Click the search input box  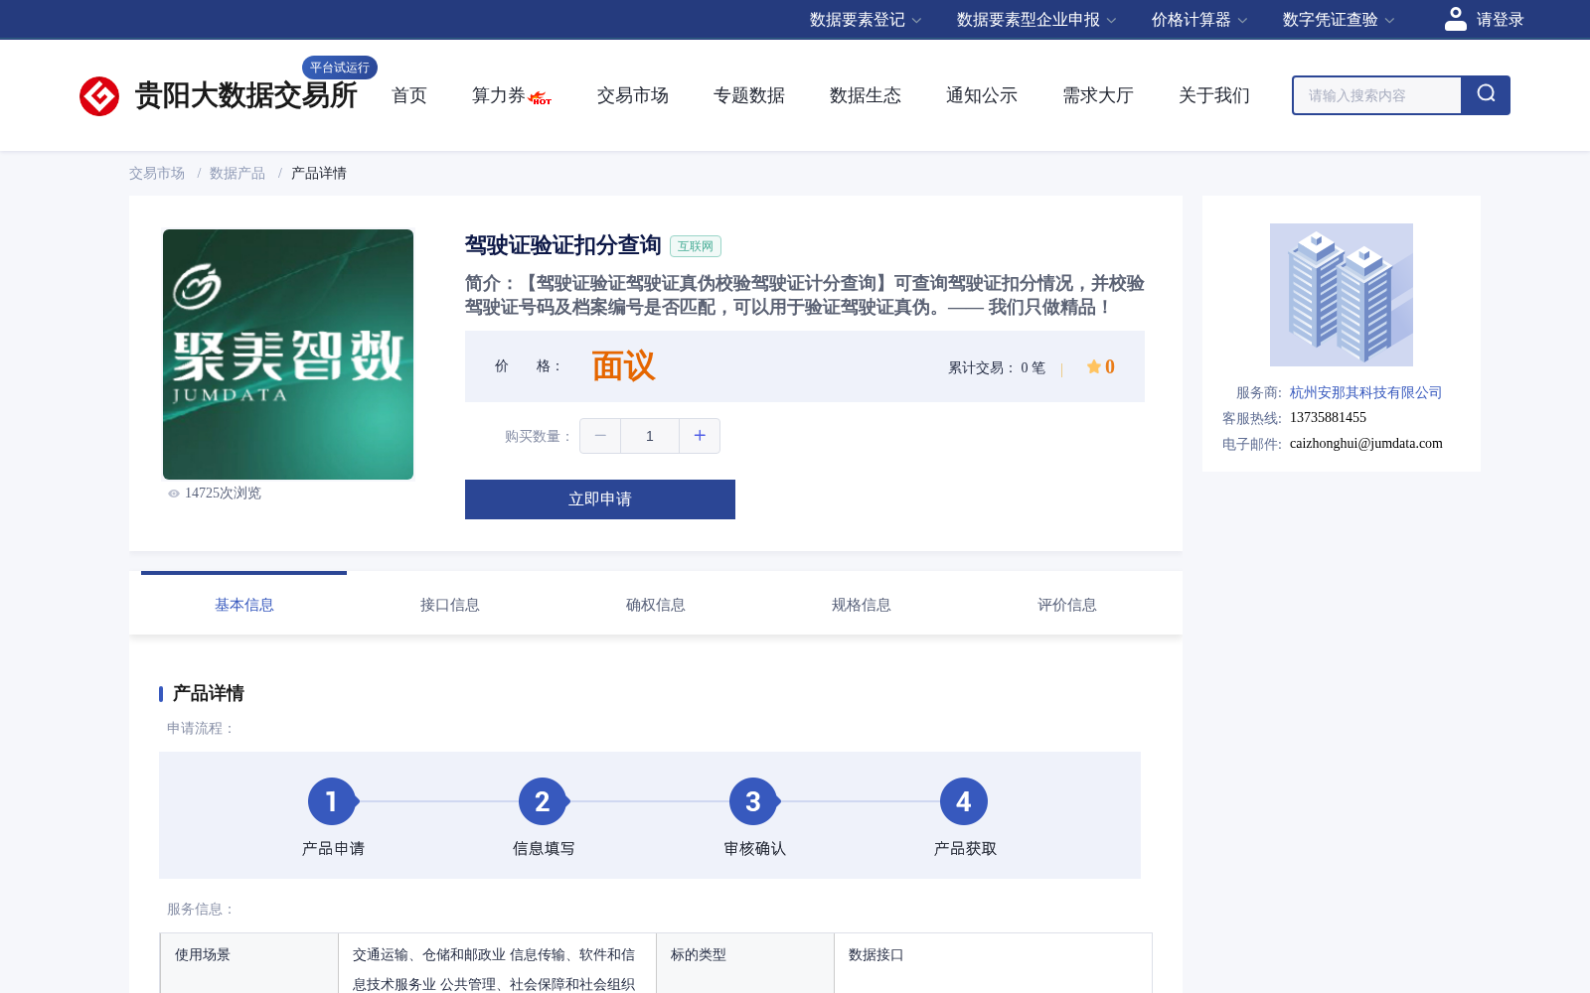coord(1377,95)
